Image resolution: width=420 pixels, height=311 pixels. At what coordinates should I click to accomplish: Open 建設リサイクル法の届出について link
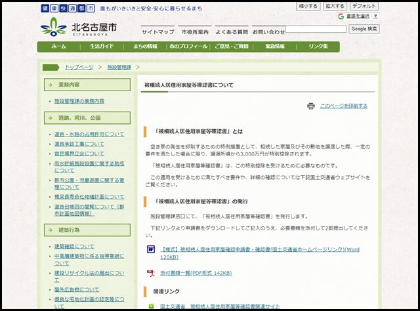pos(89,276)
